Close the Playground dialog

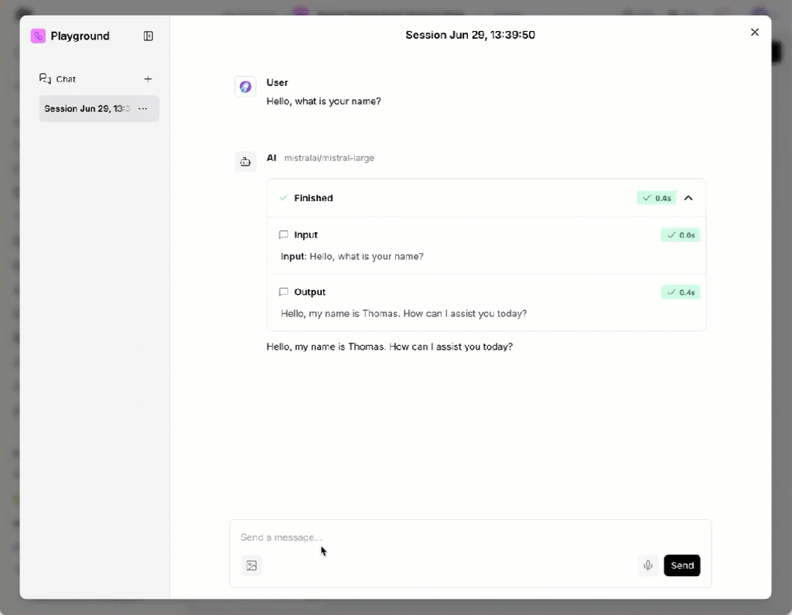[x=755, y=32]
